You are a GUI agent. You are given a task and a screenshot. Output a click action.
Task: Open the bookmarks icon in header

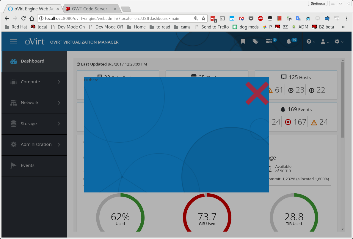pyautogui.click(x=243, y=42)
